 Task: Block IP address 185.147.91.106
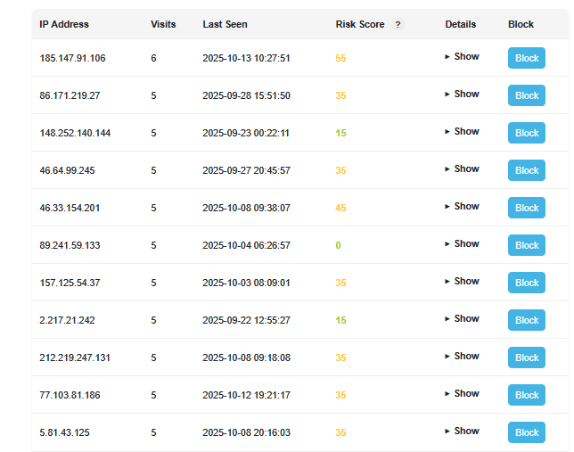[x=526, y=58]
